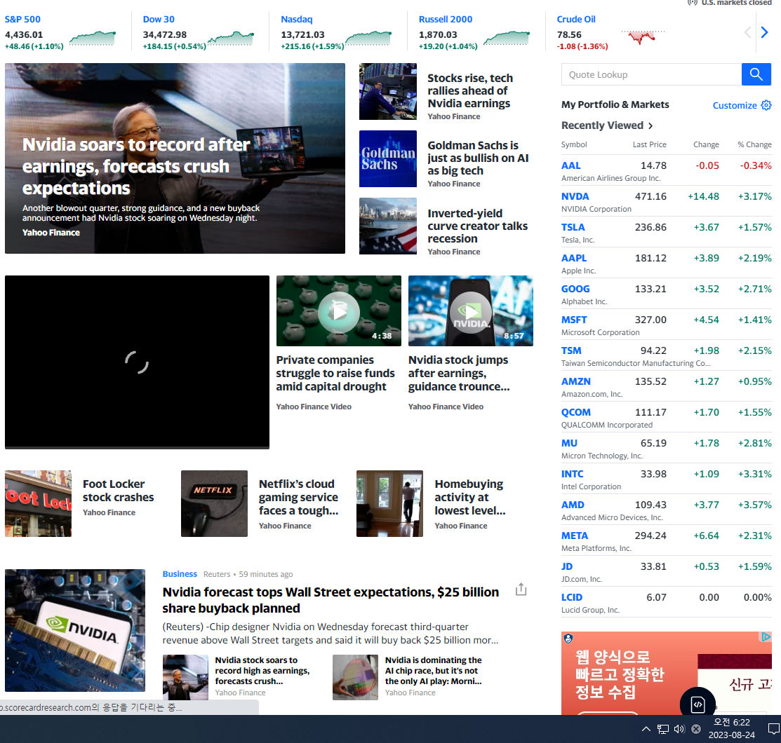781x743 pixels.
Task: Click the Korean web form advertisement banner
Action: point(667,673)
